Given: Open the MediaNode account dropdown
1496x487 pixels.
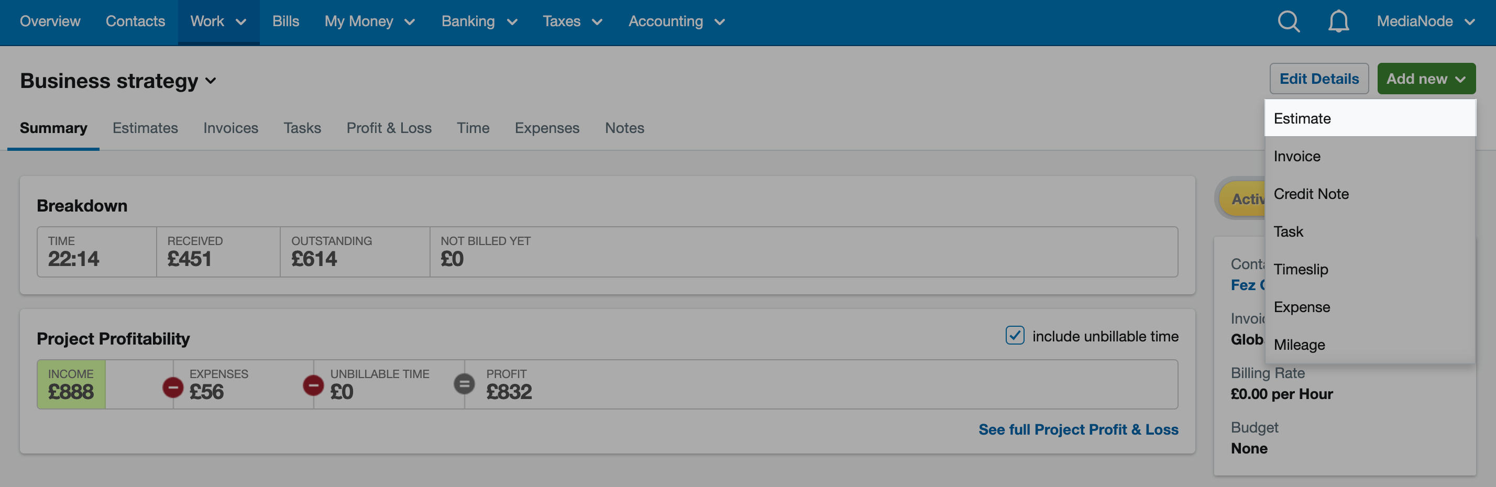Looking at the screenshot, I should coord(1425,21).
